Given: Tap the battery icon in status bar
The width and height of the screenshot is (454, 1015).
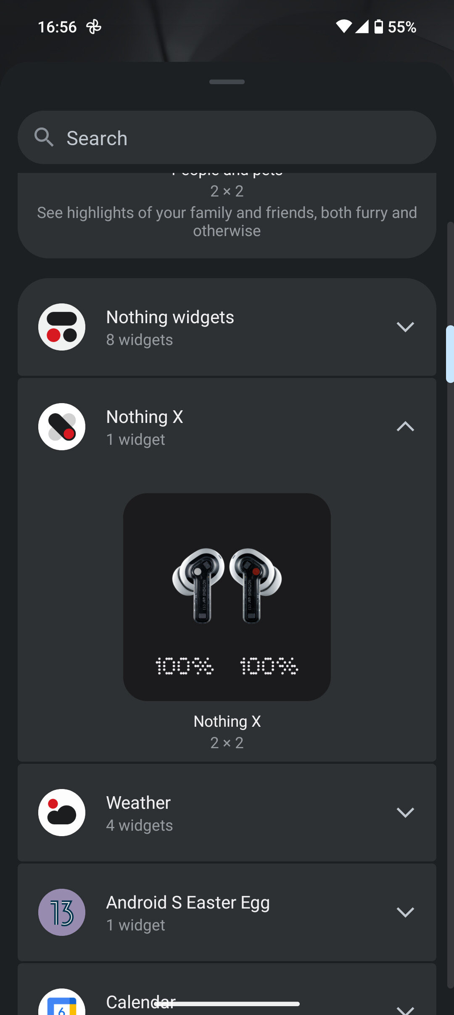Looking at the screenshot, I should click(x=379, y=27).
